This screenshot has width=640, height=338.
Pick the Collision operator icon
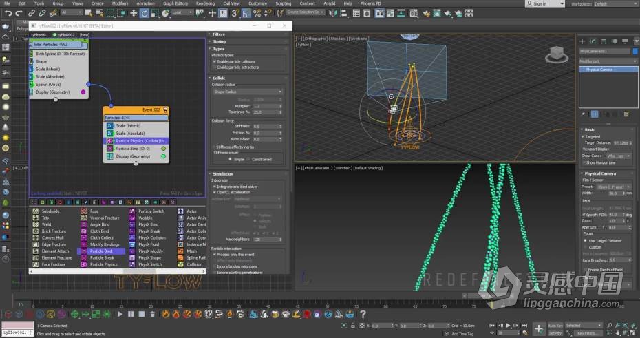pos(180,264)
